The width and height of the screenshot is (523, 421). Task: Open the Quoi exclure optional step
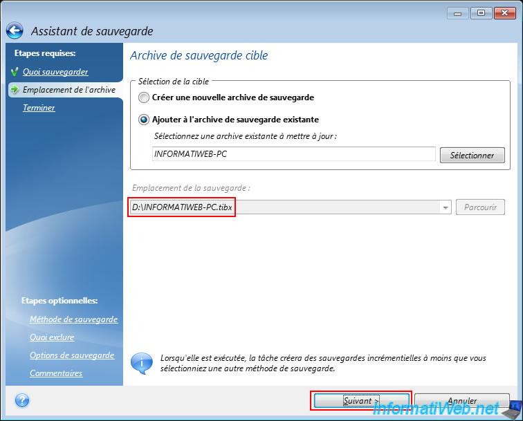(x=52, y=337)
